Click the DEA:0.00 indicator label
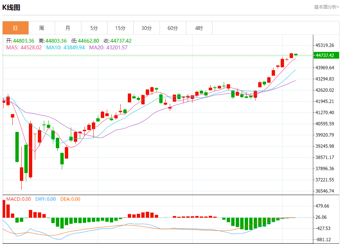 pyautogui.click(x=70, y=199)
